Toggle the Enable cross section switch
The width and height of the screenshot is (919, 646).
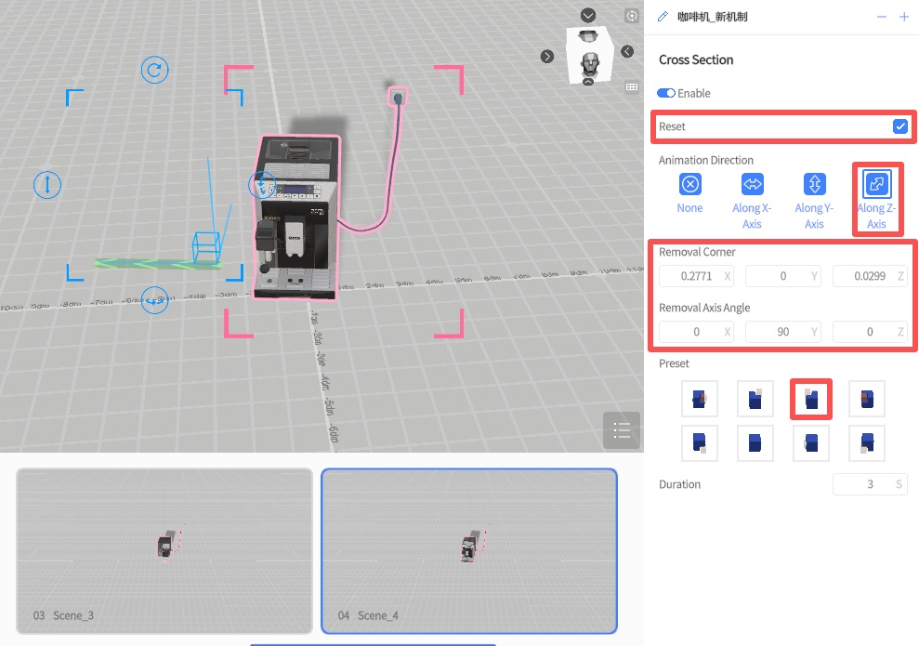(665, 93)
